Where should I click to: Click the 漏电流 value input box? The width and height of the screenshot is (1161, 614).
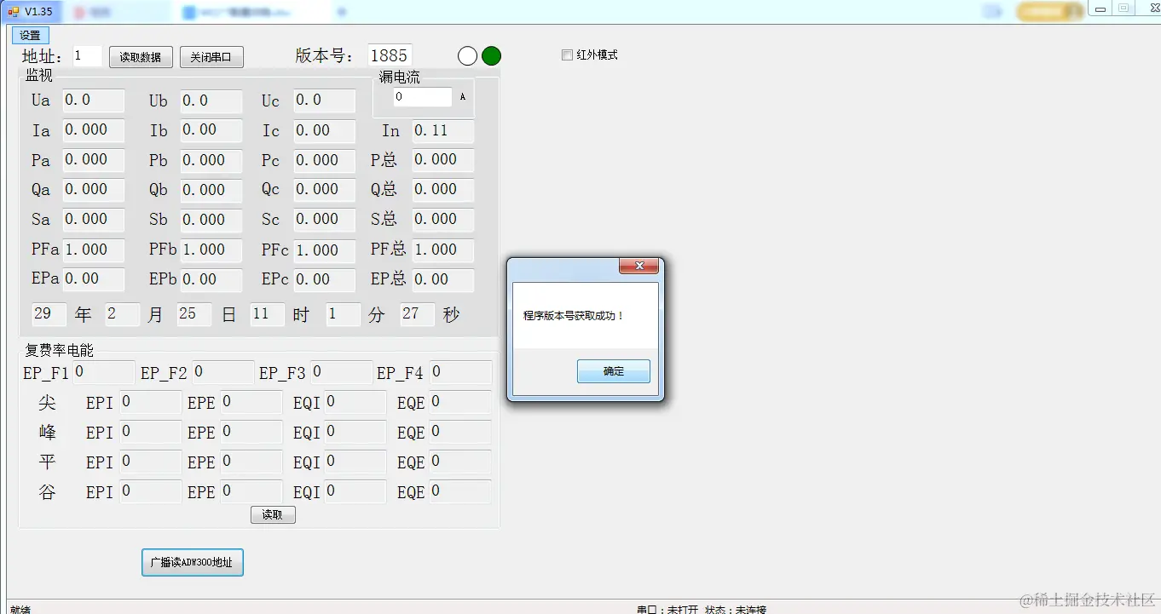(423, 97)
